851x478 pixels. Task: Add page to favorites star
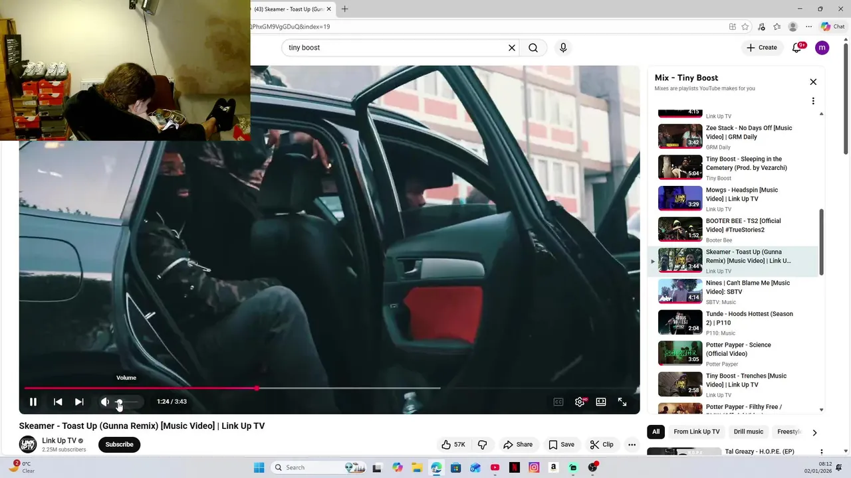(x=745, y=27)
